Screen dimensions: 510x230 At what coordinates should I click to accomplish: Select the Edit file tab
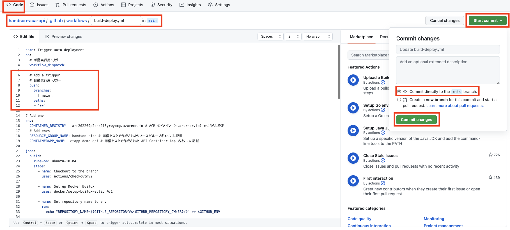tap(24, 37)
